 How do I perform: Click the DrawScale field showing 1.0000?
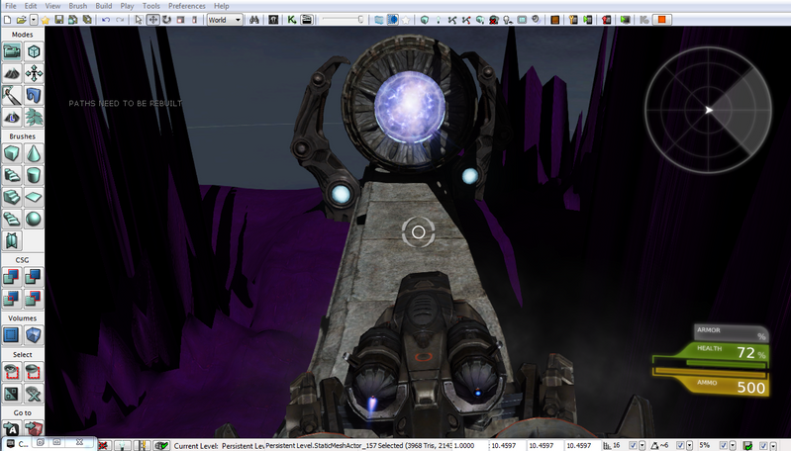click(468, 445)
